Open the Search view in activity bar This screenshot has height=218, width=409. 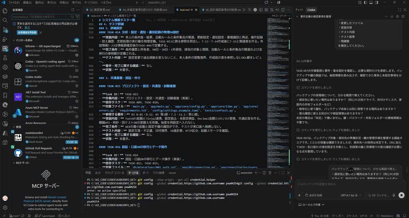pos(5,20)
